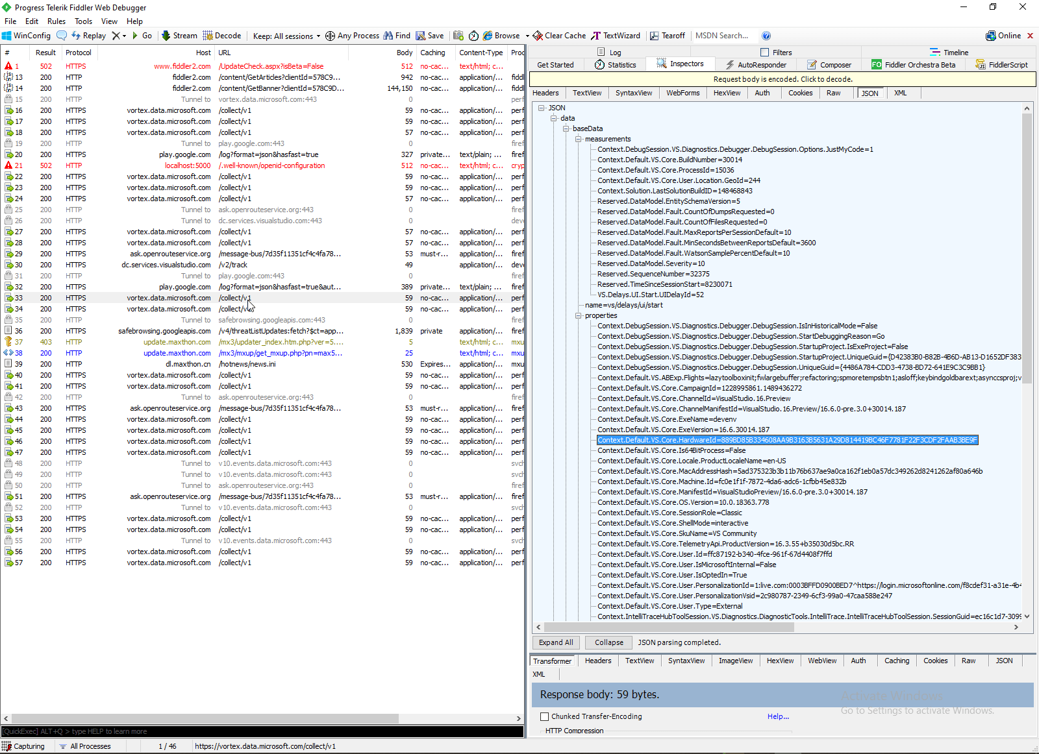This screenshot has height=754, width=1039.
Task: Collapse the root JSON node
Action: (x=542, y=108)
